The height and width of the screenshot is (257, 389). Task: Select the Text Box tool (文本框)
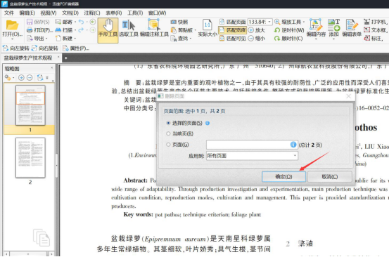coord(376,30)
